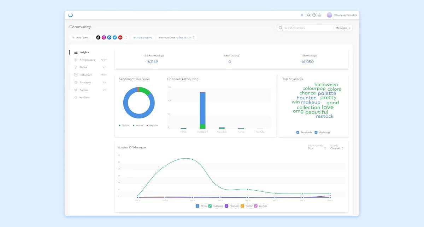This screenshot has width=424, height=227.
Task: Click the blue status dot beside the bell
Action: pos(302,15)
